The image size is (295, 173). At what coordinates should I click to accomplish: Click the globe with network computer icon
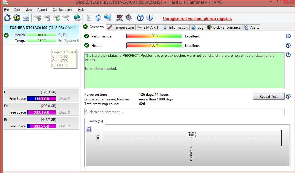pyautogui.click(x=108, y=18)
